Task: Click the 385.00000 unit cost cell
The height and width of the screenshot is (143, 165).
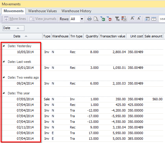Action: 136,139
